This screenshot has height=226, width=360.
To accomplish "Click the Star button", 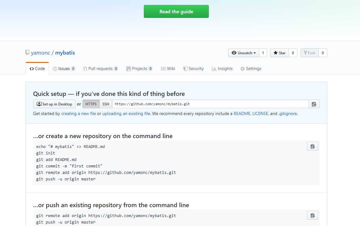I will coord(279,53).
